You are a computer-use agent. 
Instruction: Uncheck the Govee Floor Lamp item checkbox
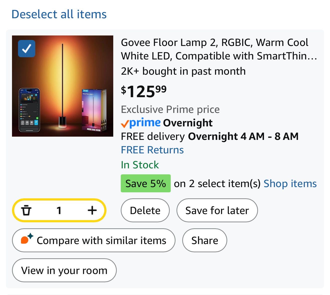coord(27,49)
